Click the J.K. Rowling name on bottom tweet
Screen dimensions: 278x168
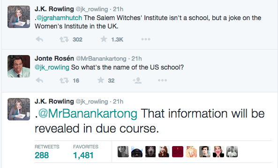[x=54, y=101]
